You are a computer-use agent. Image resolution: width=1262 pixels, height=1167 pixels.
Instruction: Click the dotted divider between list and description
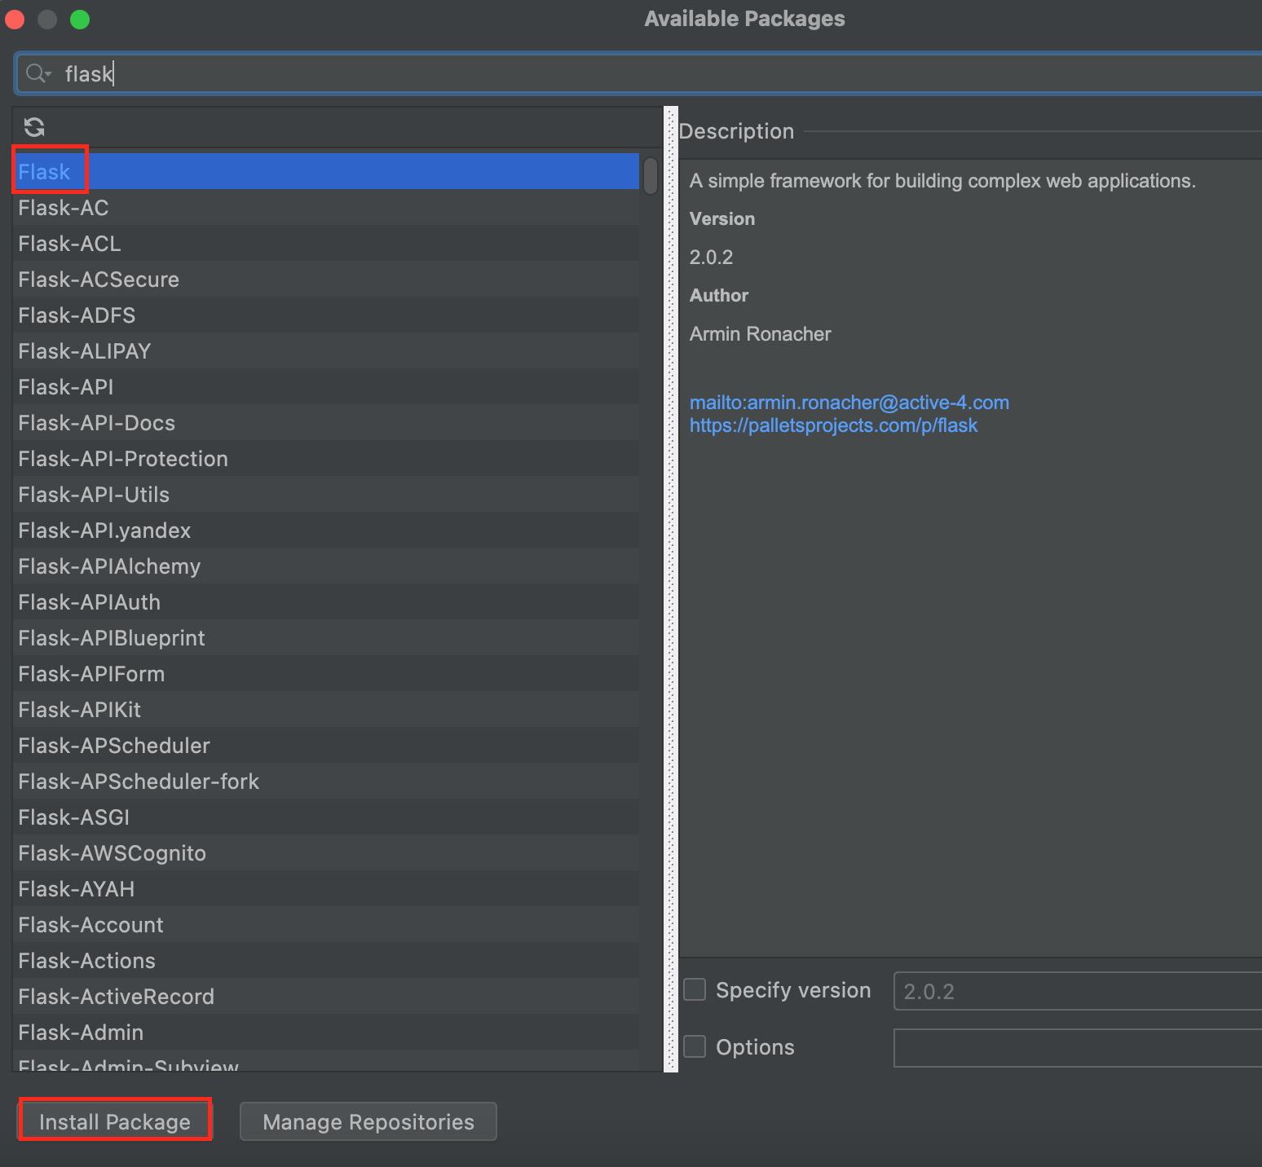coord(672,589)
